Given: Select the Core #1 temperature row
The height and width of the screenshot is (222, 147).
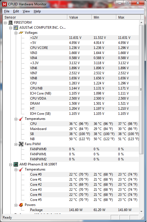Looking at the screenshot, I should point(84,180).
